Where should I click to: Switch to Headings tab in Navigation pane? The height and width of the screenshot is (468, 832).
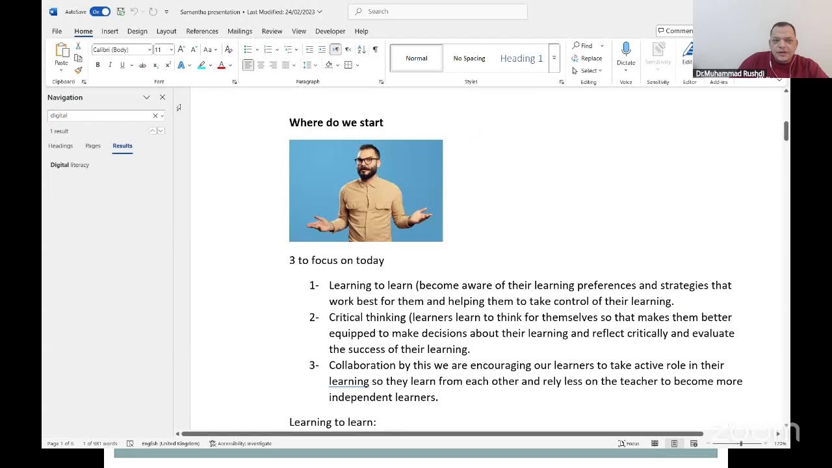point(60,146)
